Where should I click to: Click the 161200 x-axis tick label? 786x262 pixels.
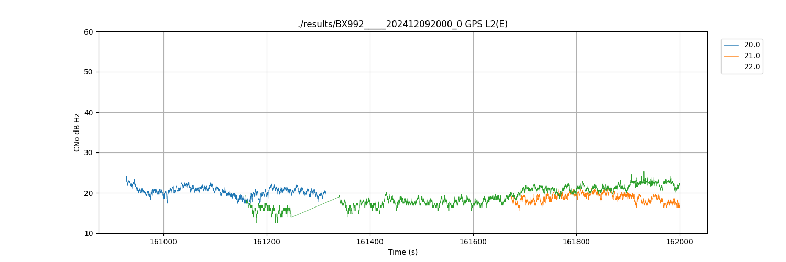267,242
